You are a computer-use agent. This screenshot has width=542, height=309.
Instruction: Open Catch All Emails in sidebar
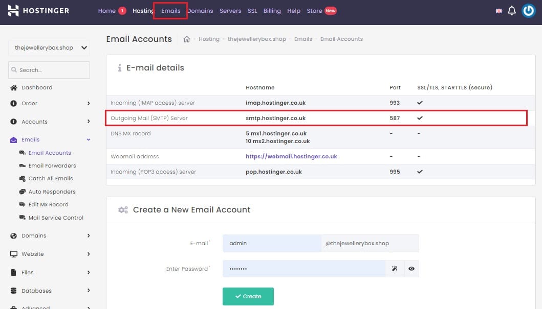51,178
